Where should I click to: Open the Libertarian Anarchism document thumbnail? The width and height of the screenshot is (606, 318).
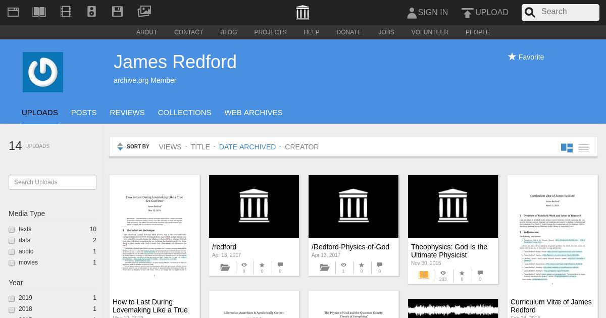click(x=254, y=304)
